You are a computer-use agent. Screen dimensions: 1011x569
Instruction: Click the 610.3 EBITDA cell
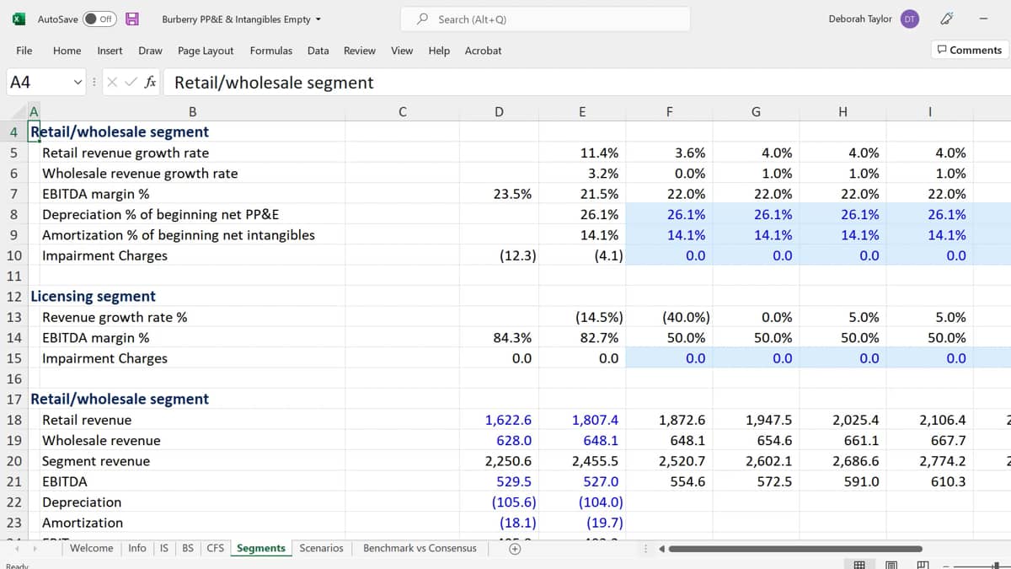tap(930, 482)
